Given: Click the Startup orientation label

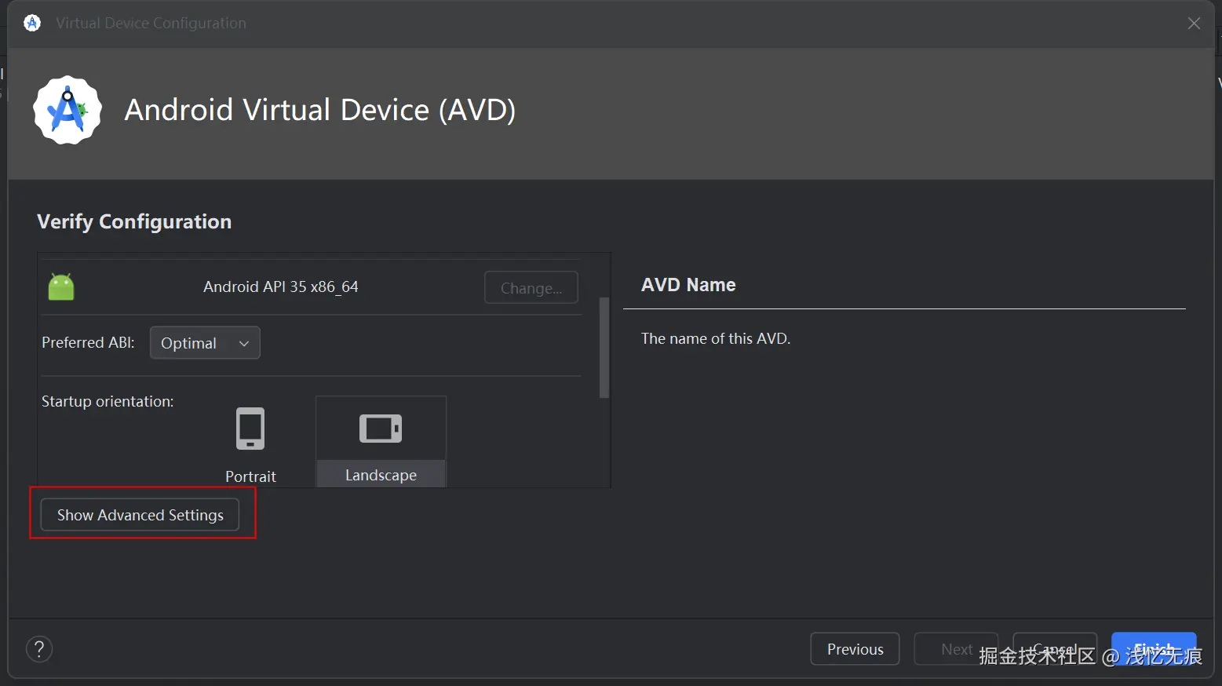Looking at the screenshot, I should coord(108,401).
